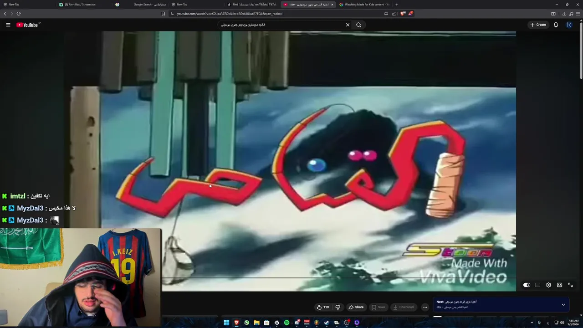Toggle autoplay switch in video player
Viewport: 583px width, 328px height.
point(527,285)
